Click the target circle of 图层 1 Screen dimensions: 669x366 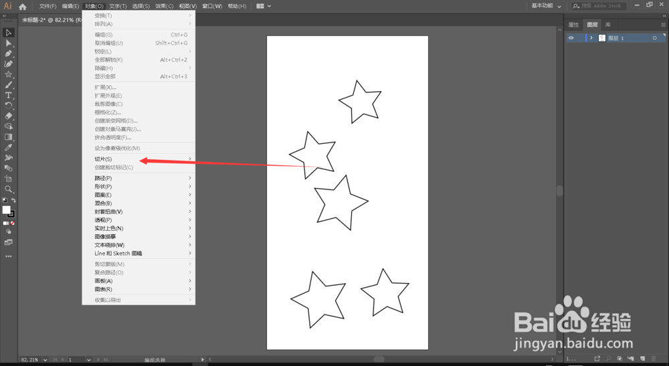(654, 38)
